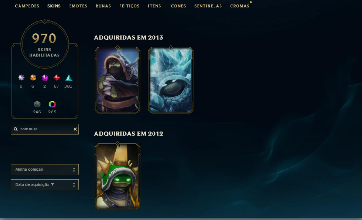Open the Minha coleção dropdown
Screen dimensions: 362x220
45,169
